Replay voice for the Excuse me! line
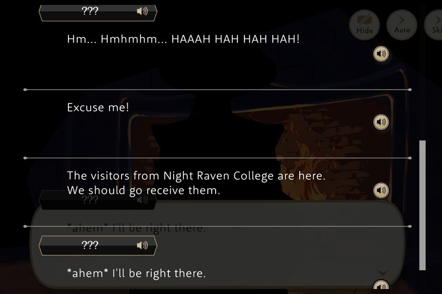The width and height of the screenshot is (442, 294). pos(381,122)
